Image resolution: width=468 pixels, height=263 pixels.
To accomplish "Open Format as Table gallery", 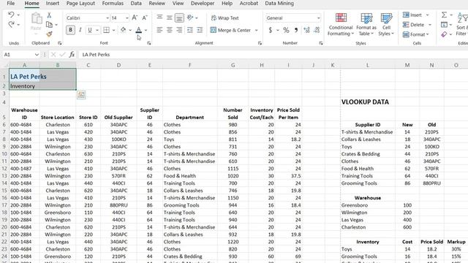I will (x=366, y=25).
